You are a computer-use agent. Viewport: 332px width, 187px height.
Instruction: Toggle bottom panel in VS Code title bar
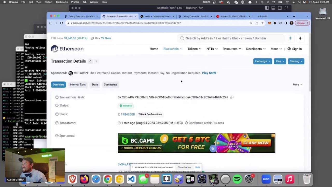coord(273,8)
